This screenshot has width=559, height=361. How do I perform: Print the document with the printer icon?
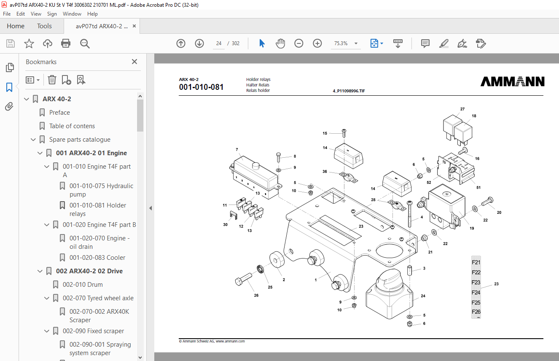[66, 43]
